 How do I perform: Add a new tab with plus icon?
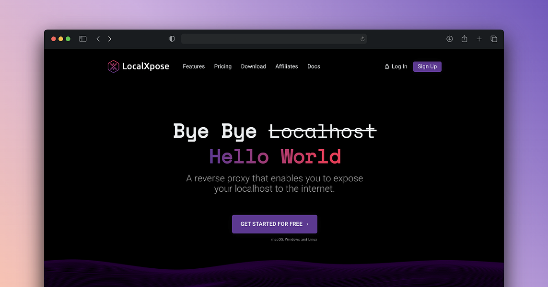point(479,39)
